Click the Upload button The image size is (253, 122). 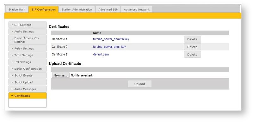coord(139,84)
